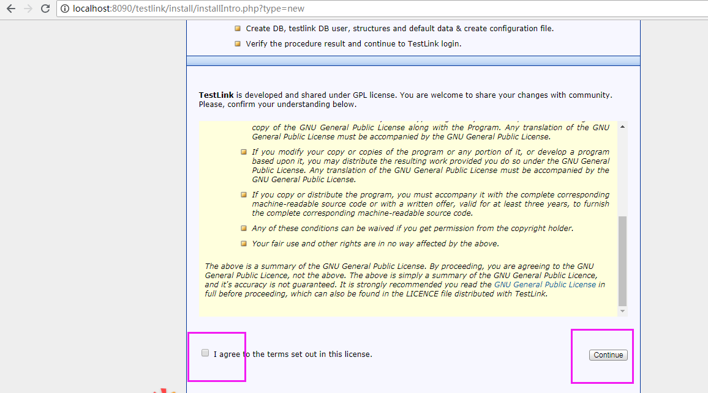The width and height of the screenshot is (708, 393).
Task: Check the 'I agree to the terms' checkbox
Action: point(205,353)
